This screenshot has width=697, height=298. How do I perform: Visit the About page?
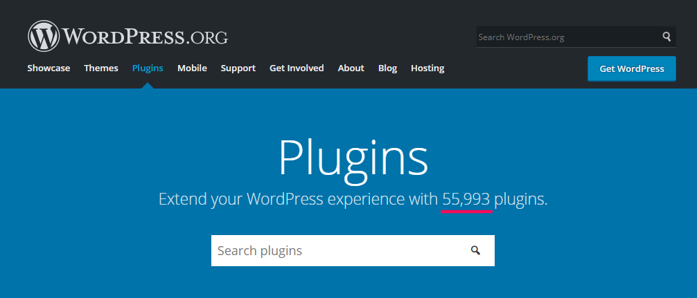(351, 68)
